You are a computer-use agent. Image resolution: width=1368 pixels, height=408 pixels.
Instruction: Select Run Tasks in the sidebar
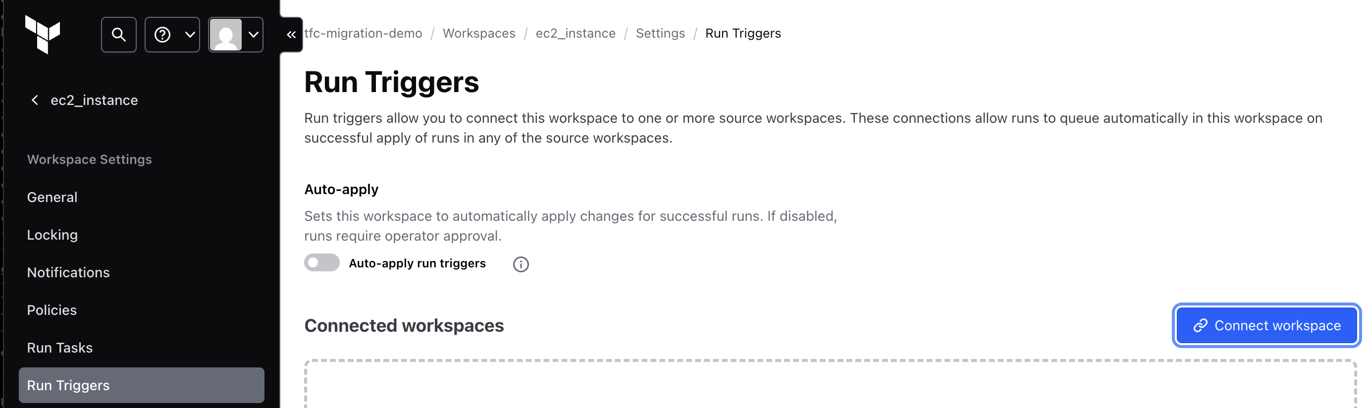pos(59,348)
